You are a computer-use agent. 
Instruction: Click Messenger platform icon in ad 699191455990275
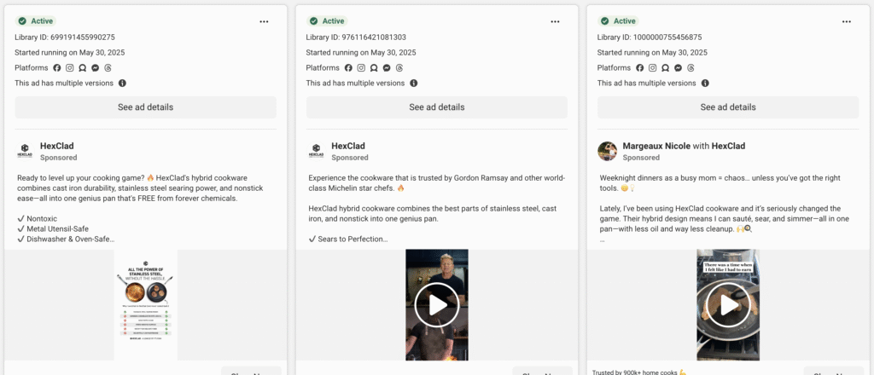pos(96,68)
